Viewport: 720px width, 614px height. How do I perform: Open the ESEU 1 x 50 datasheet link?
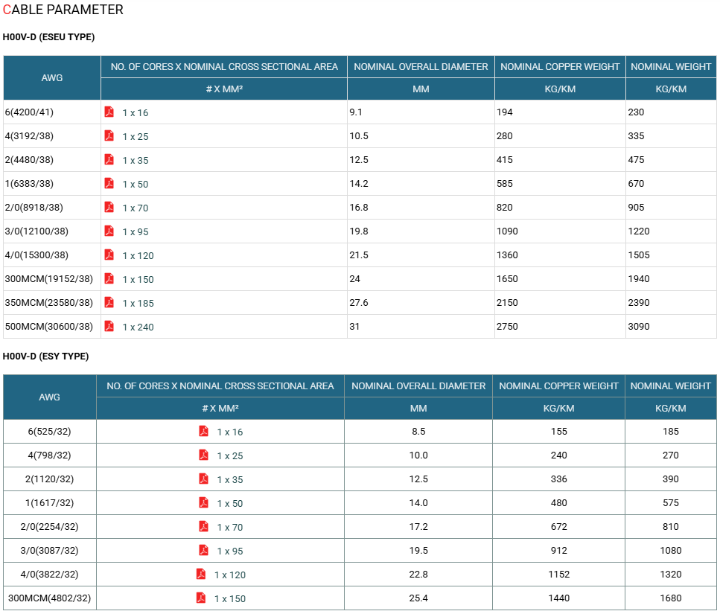tap(136, 185)
